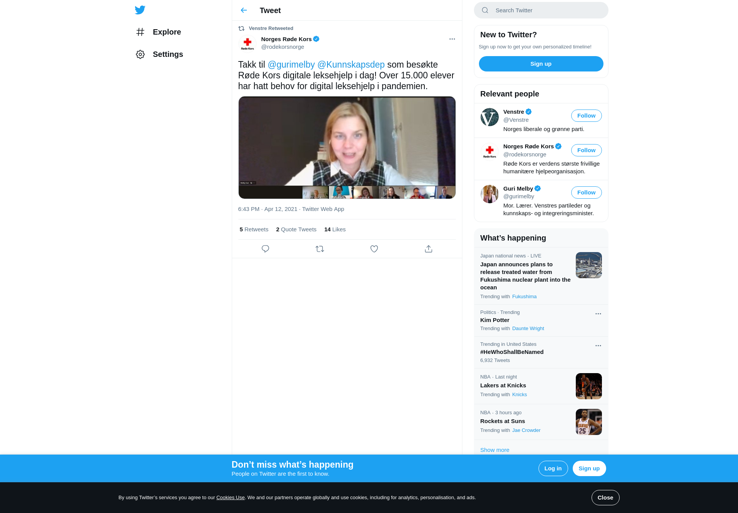
Task: Reply to the tweet with the comment icon
Action: click(x=265, y=249)
